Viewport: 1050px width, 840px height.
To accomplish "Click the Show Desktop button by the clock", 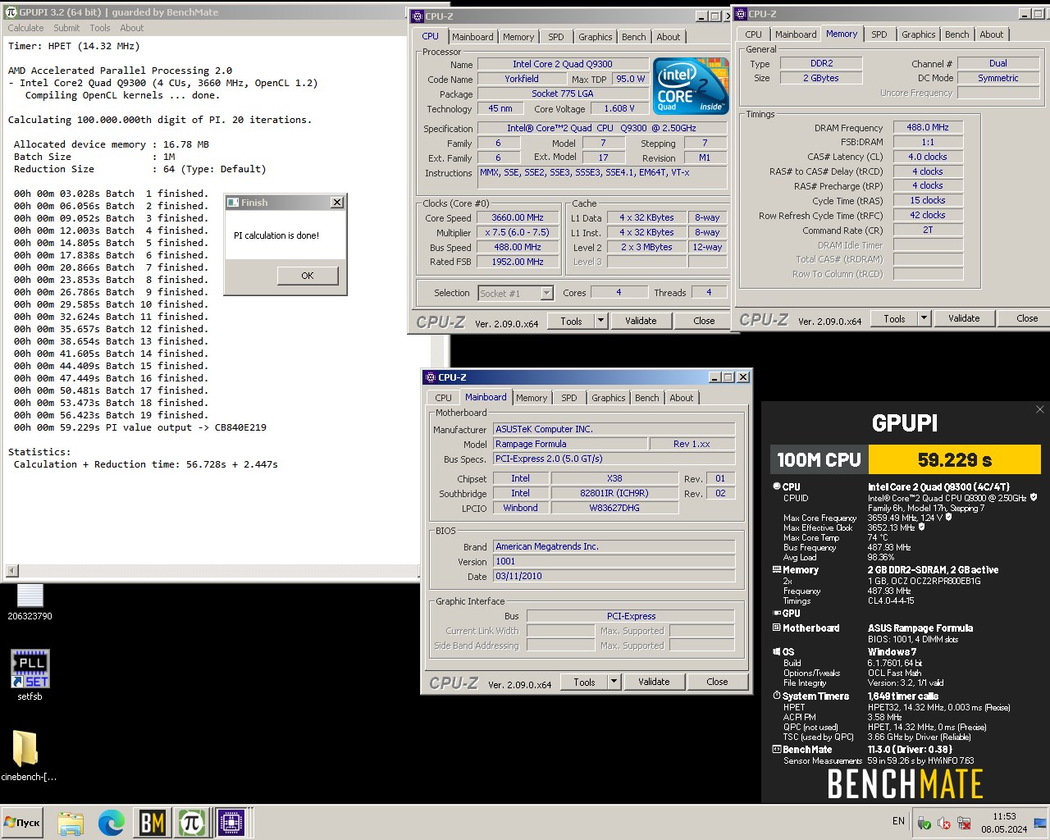I will 1040,823.
